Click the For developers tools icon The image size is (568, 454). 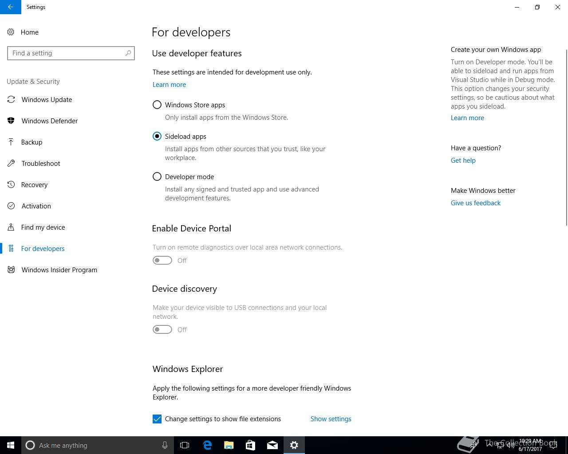coord(11,248)
